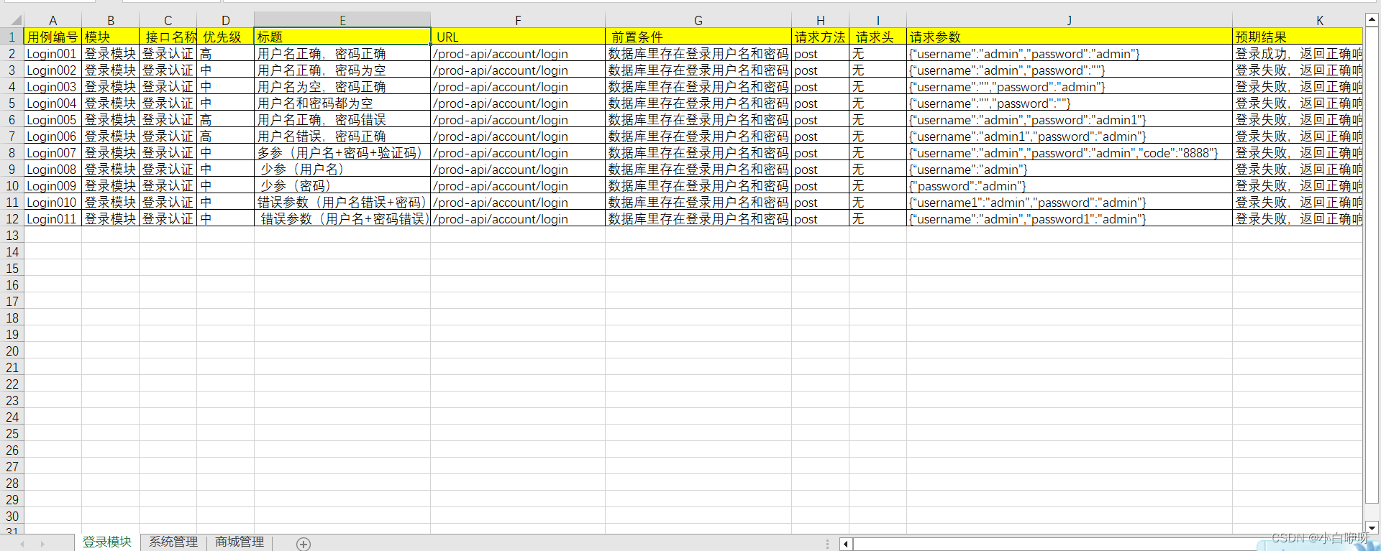Select the 预期结果 header cell
1381x551 pixels.
pos(1298,37)
